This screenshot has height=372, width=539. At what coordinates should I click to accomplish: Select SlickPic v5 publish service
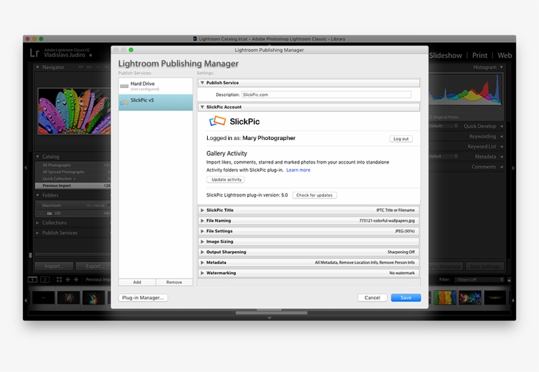click(155, 102)
